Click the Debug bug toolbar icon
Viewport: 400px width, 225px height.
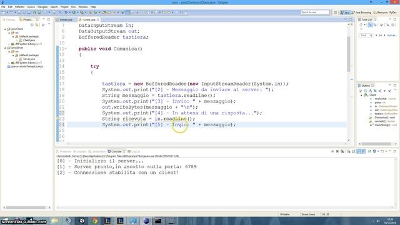coord(66,12)
